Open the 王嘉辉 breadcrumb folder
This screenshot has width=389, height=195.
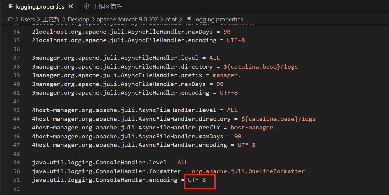[52, 19]
